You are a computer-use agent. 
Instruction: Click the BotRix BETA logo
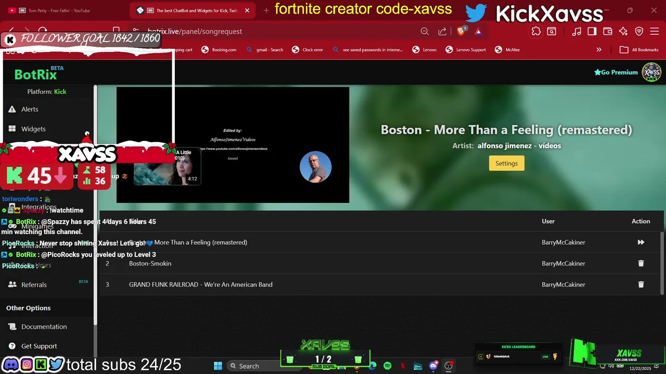point(39,74)
